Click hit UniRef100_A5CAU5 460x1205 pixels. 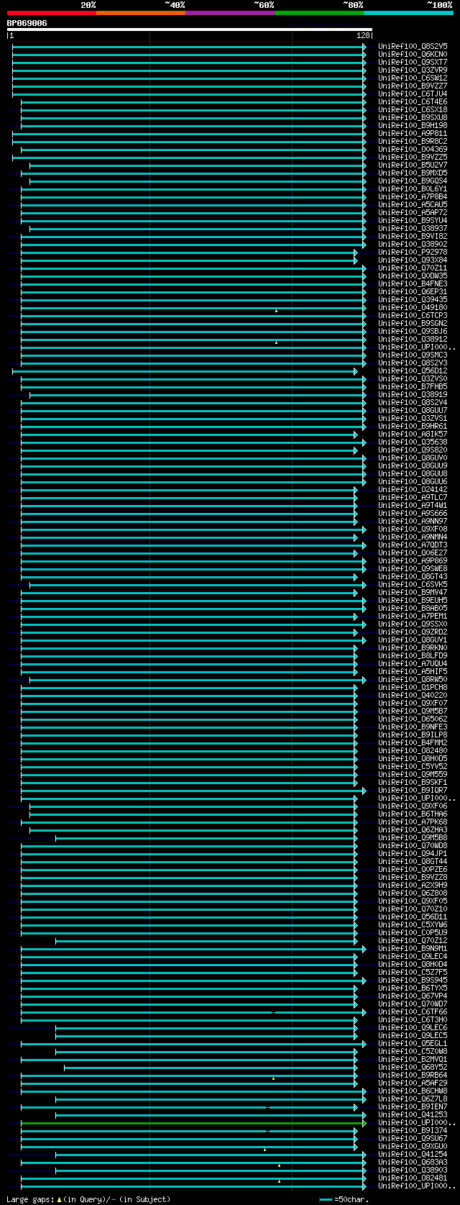coord(413,204)
